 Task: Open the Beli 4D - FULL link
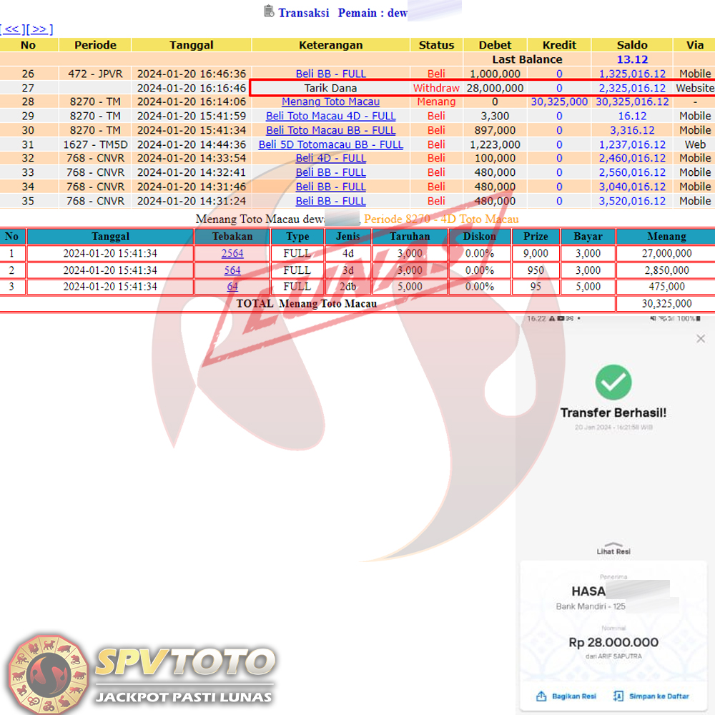[x=330, y=158]
